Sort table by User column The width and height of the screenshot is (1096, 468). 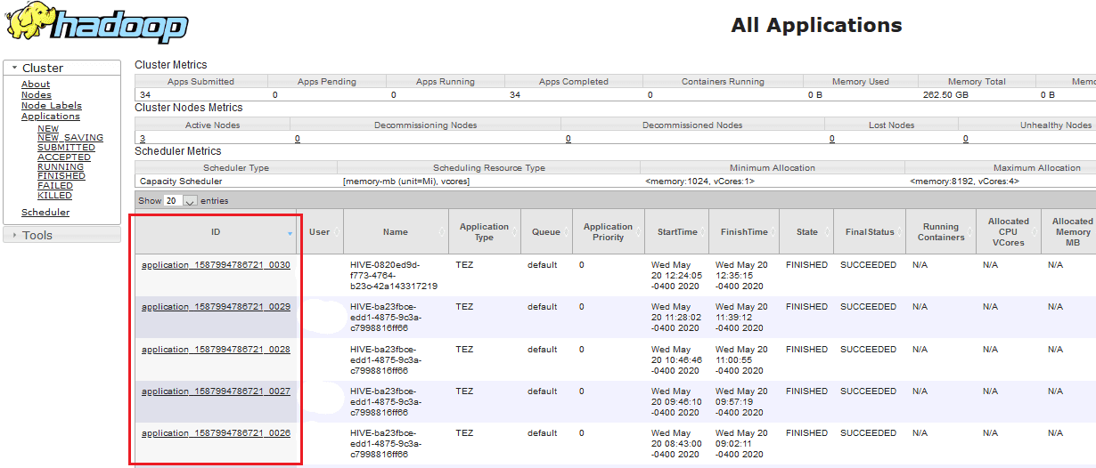point(320,232)
